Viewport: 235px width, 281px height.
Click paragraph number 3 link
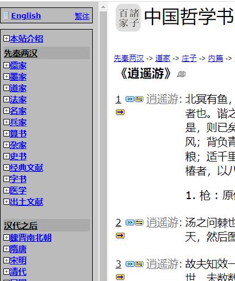pyautogui.click(x=118, y=264)
